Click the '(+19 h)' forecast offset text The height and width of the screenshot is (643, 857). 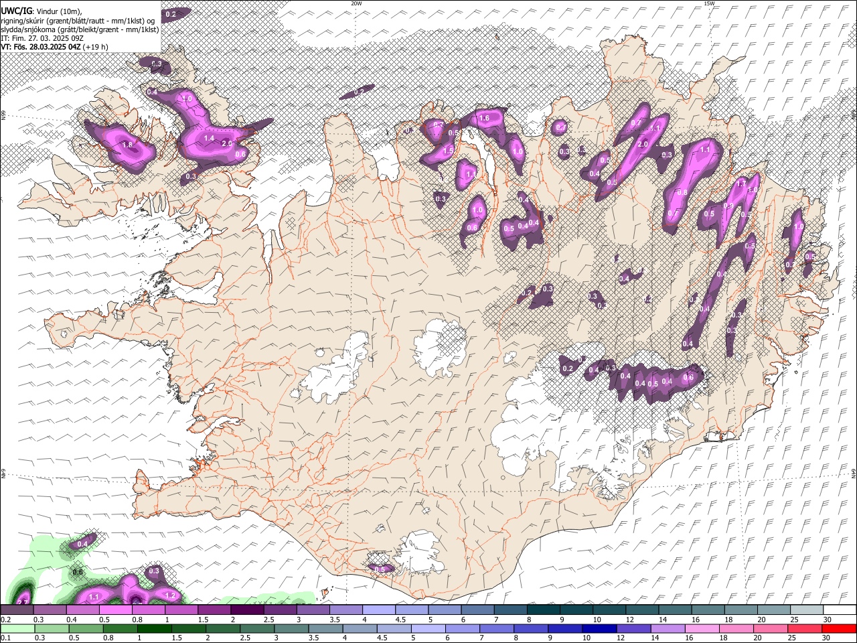click(96, 47)
